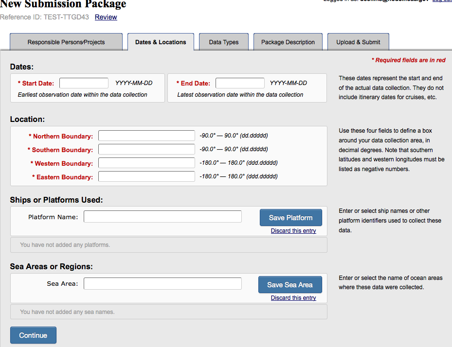
Task: Click the Platform Name text field
Action: [x=163, y=217]
